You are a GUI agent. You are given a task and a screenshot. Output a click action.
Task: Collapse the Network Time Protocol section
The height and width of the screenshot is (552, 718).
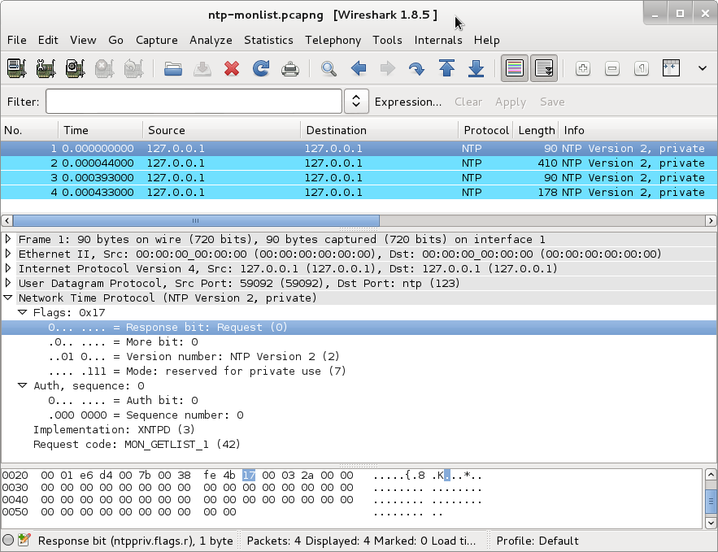coord(8,298)
